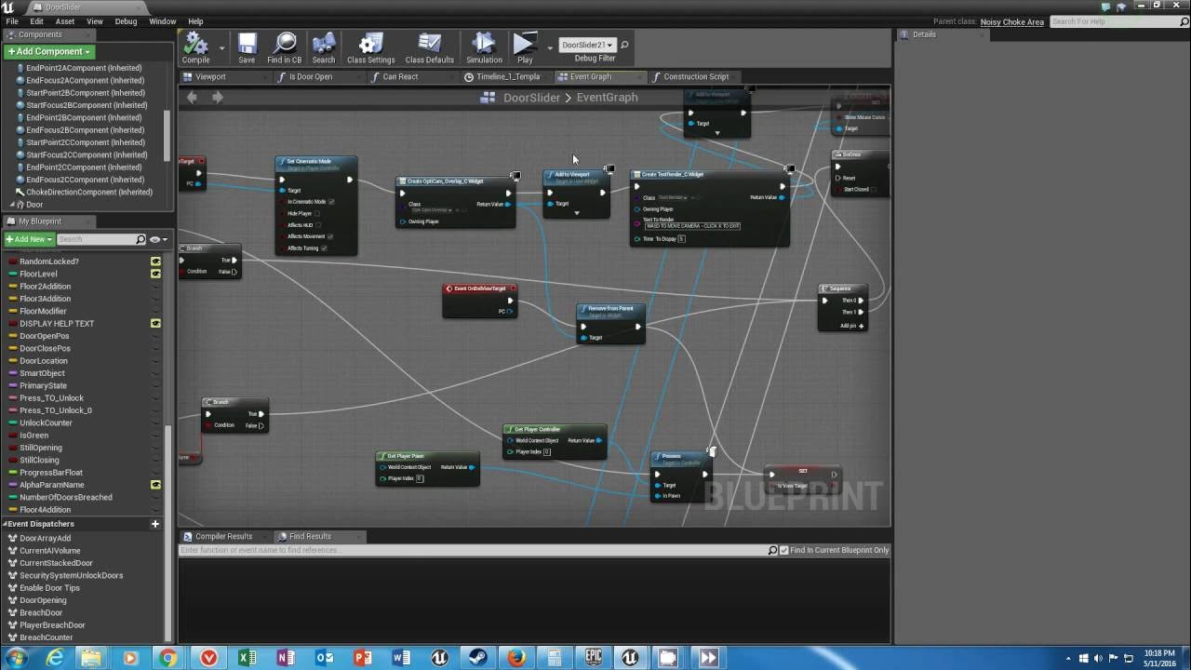Open the Asset menu
Viewport: 1191px width, 670px height.
pos(65,21)
